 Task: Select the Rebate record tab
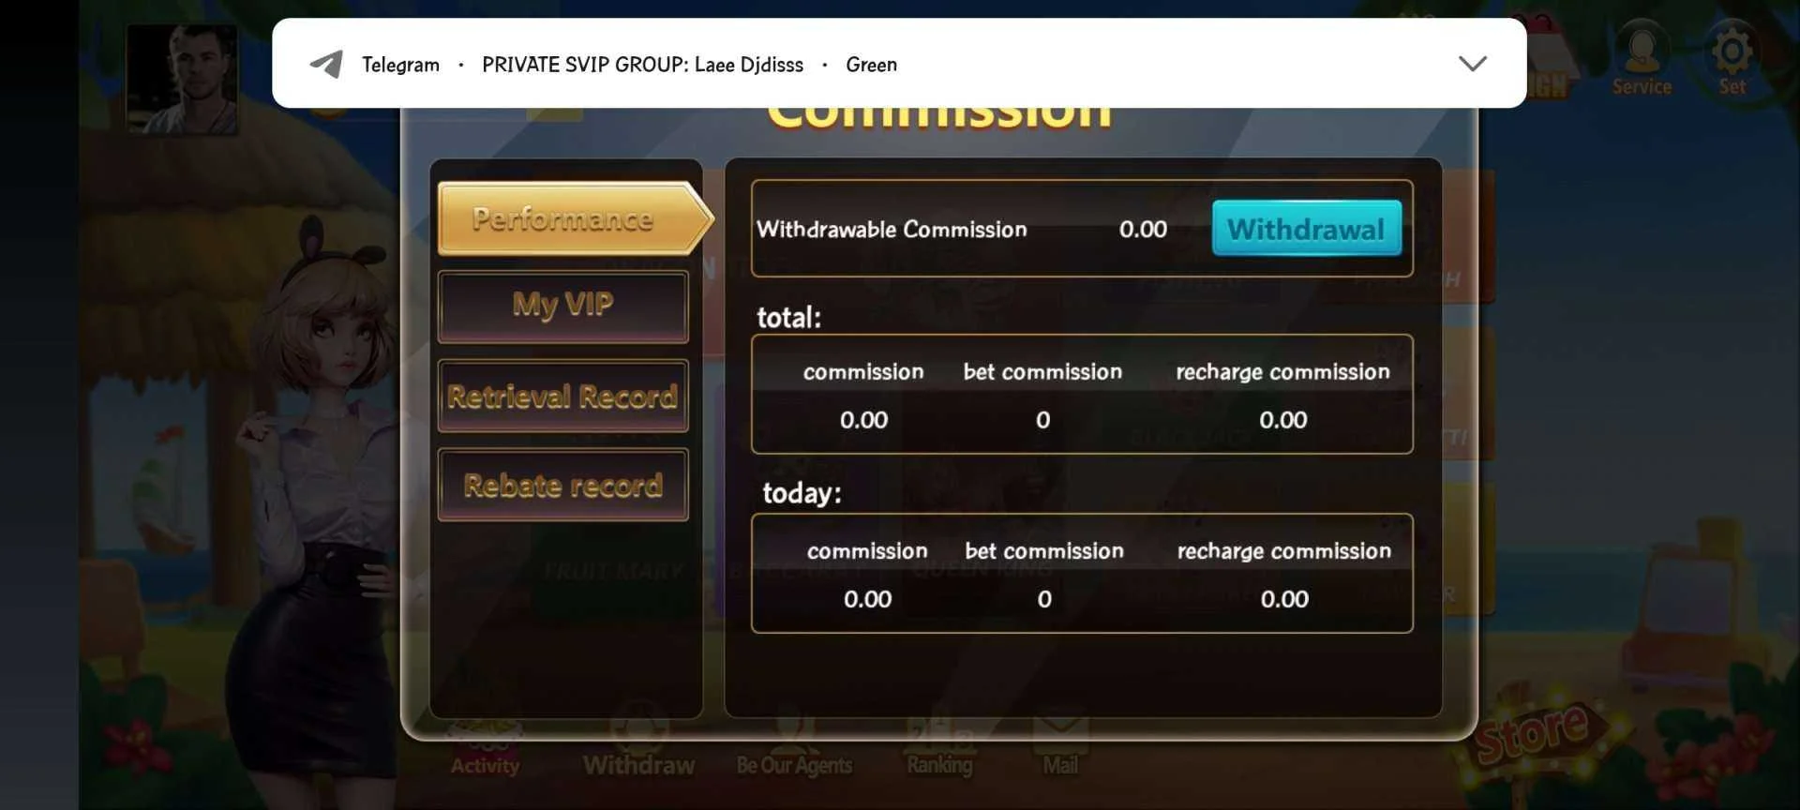[x=562, y=485]
